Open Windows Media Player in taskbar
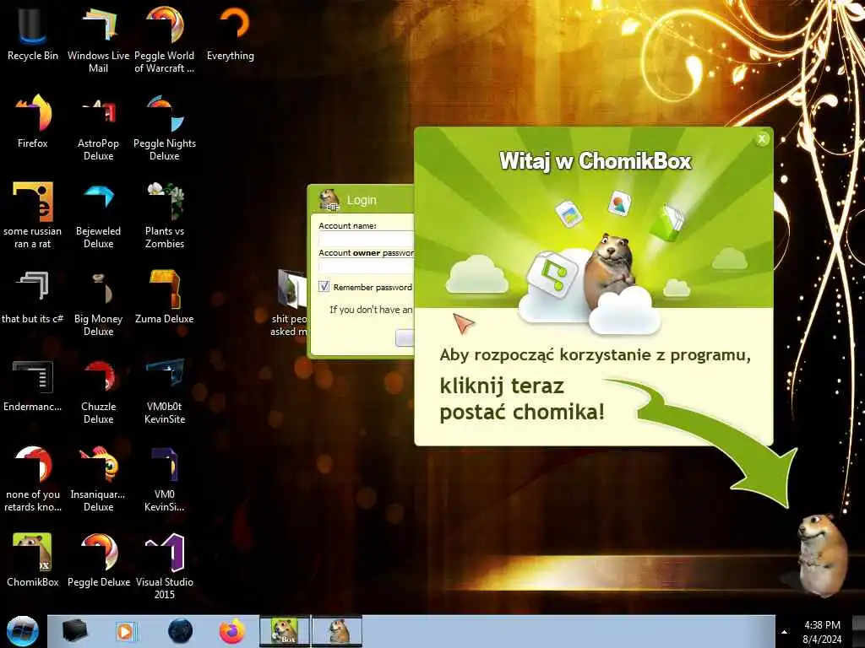The image size is (865, 648). pos(125,631)
